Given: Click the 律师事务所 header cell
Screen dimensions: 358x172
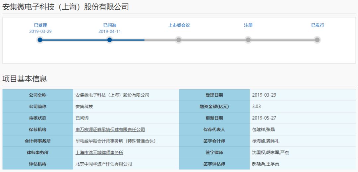Looking at the screenshot, I should [38, 152].
